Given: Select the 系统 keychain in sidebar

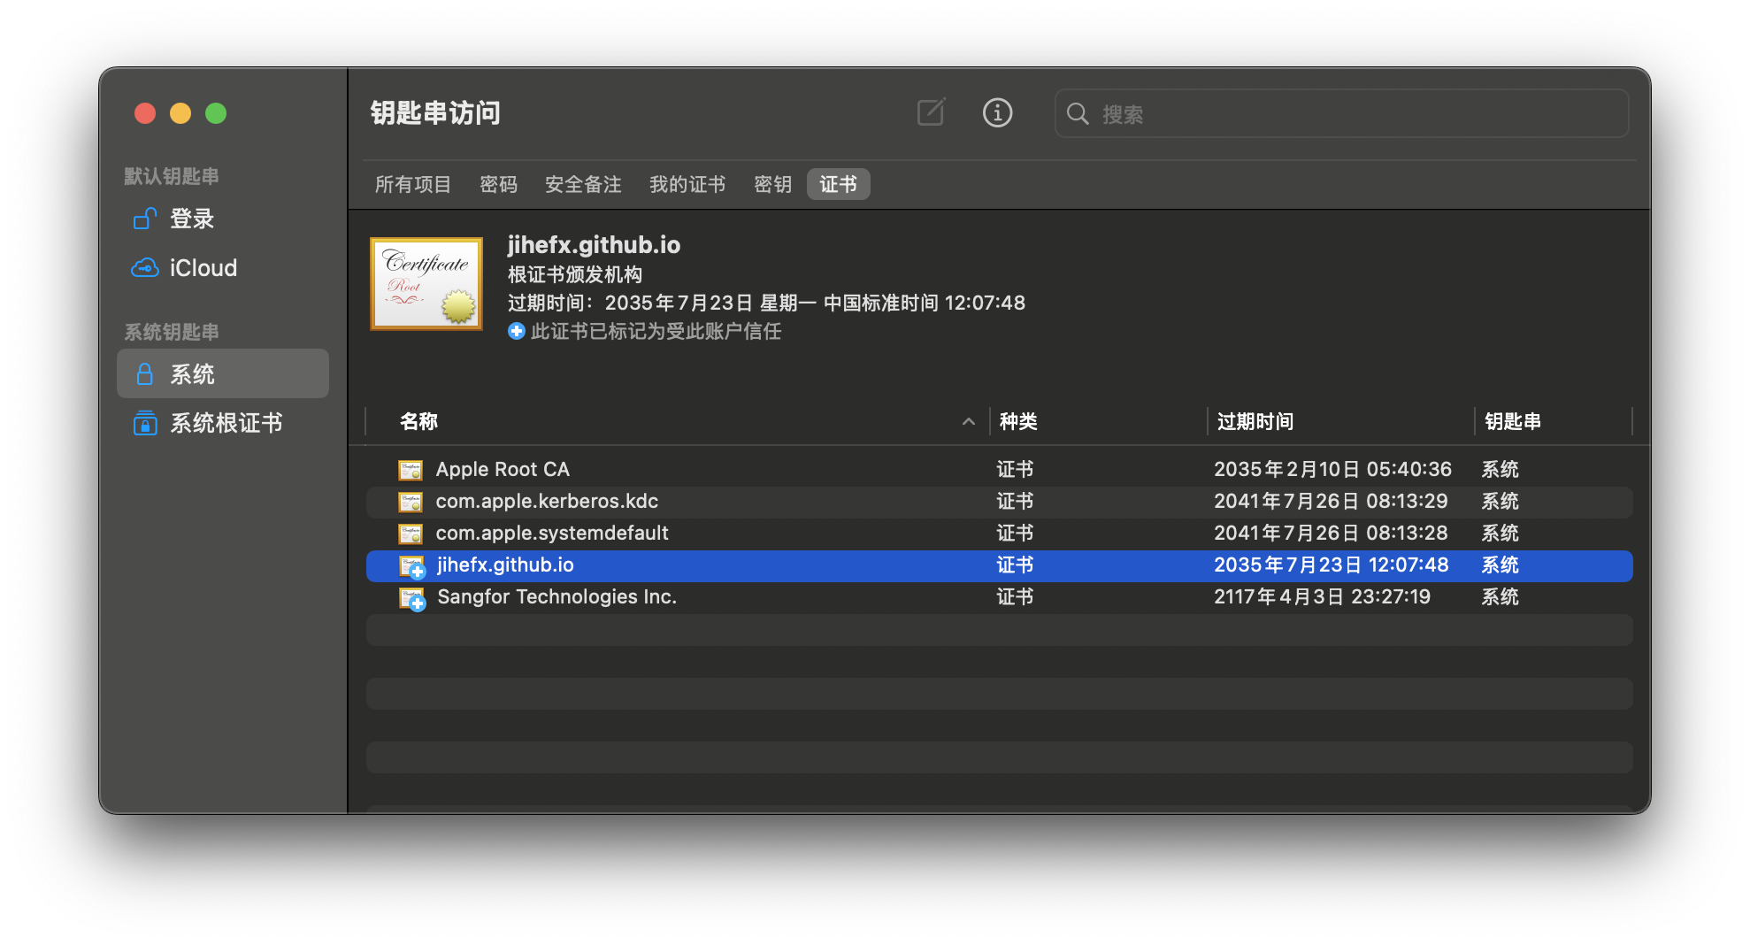Looking at the screenshot, I should click(x=192, y=374).
